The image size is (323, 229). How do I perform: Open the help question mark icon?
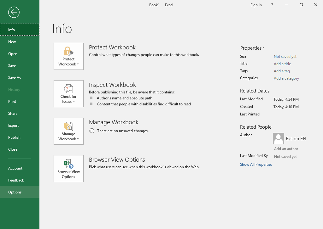[x=272, y=5]
